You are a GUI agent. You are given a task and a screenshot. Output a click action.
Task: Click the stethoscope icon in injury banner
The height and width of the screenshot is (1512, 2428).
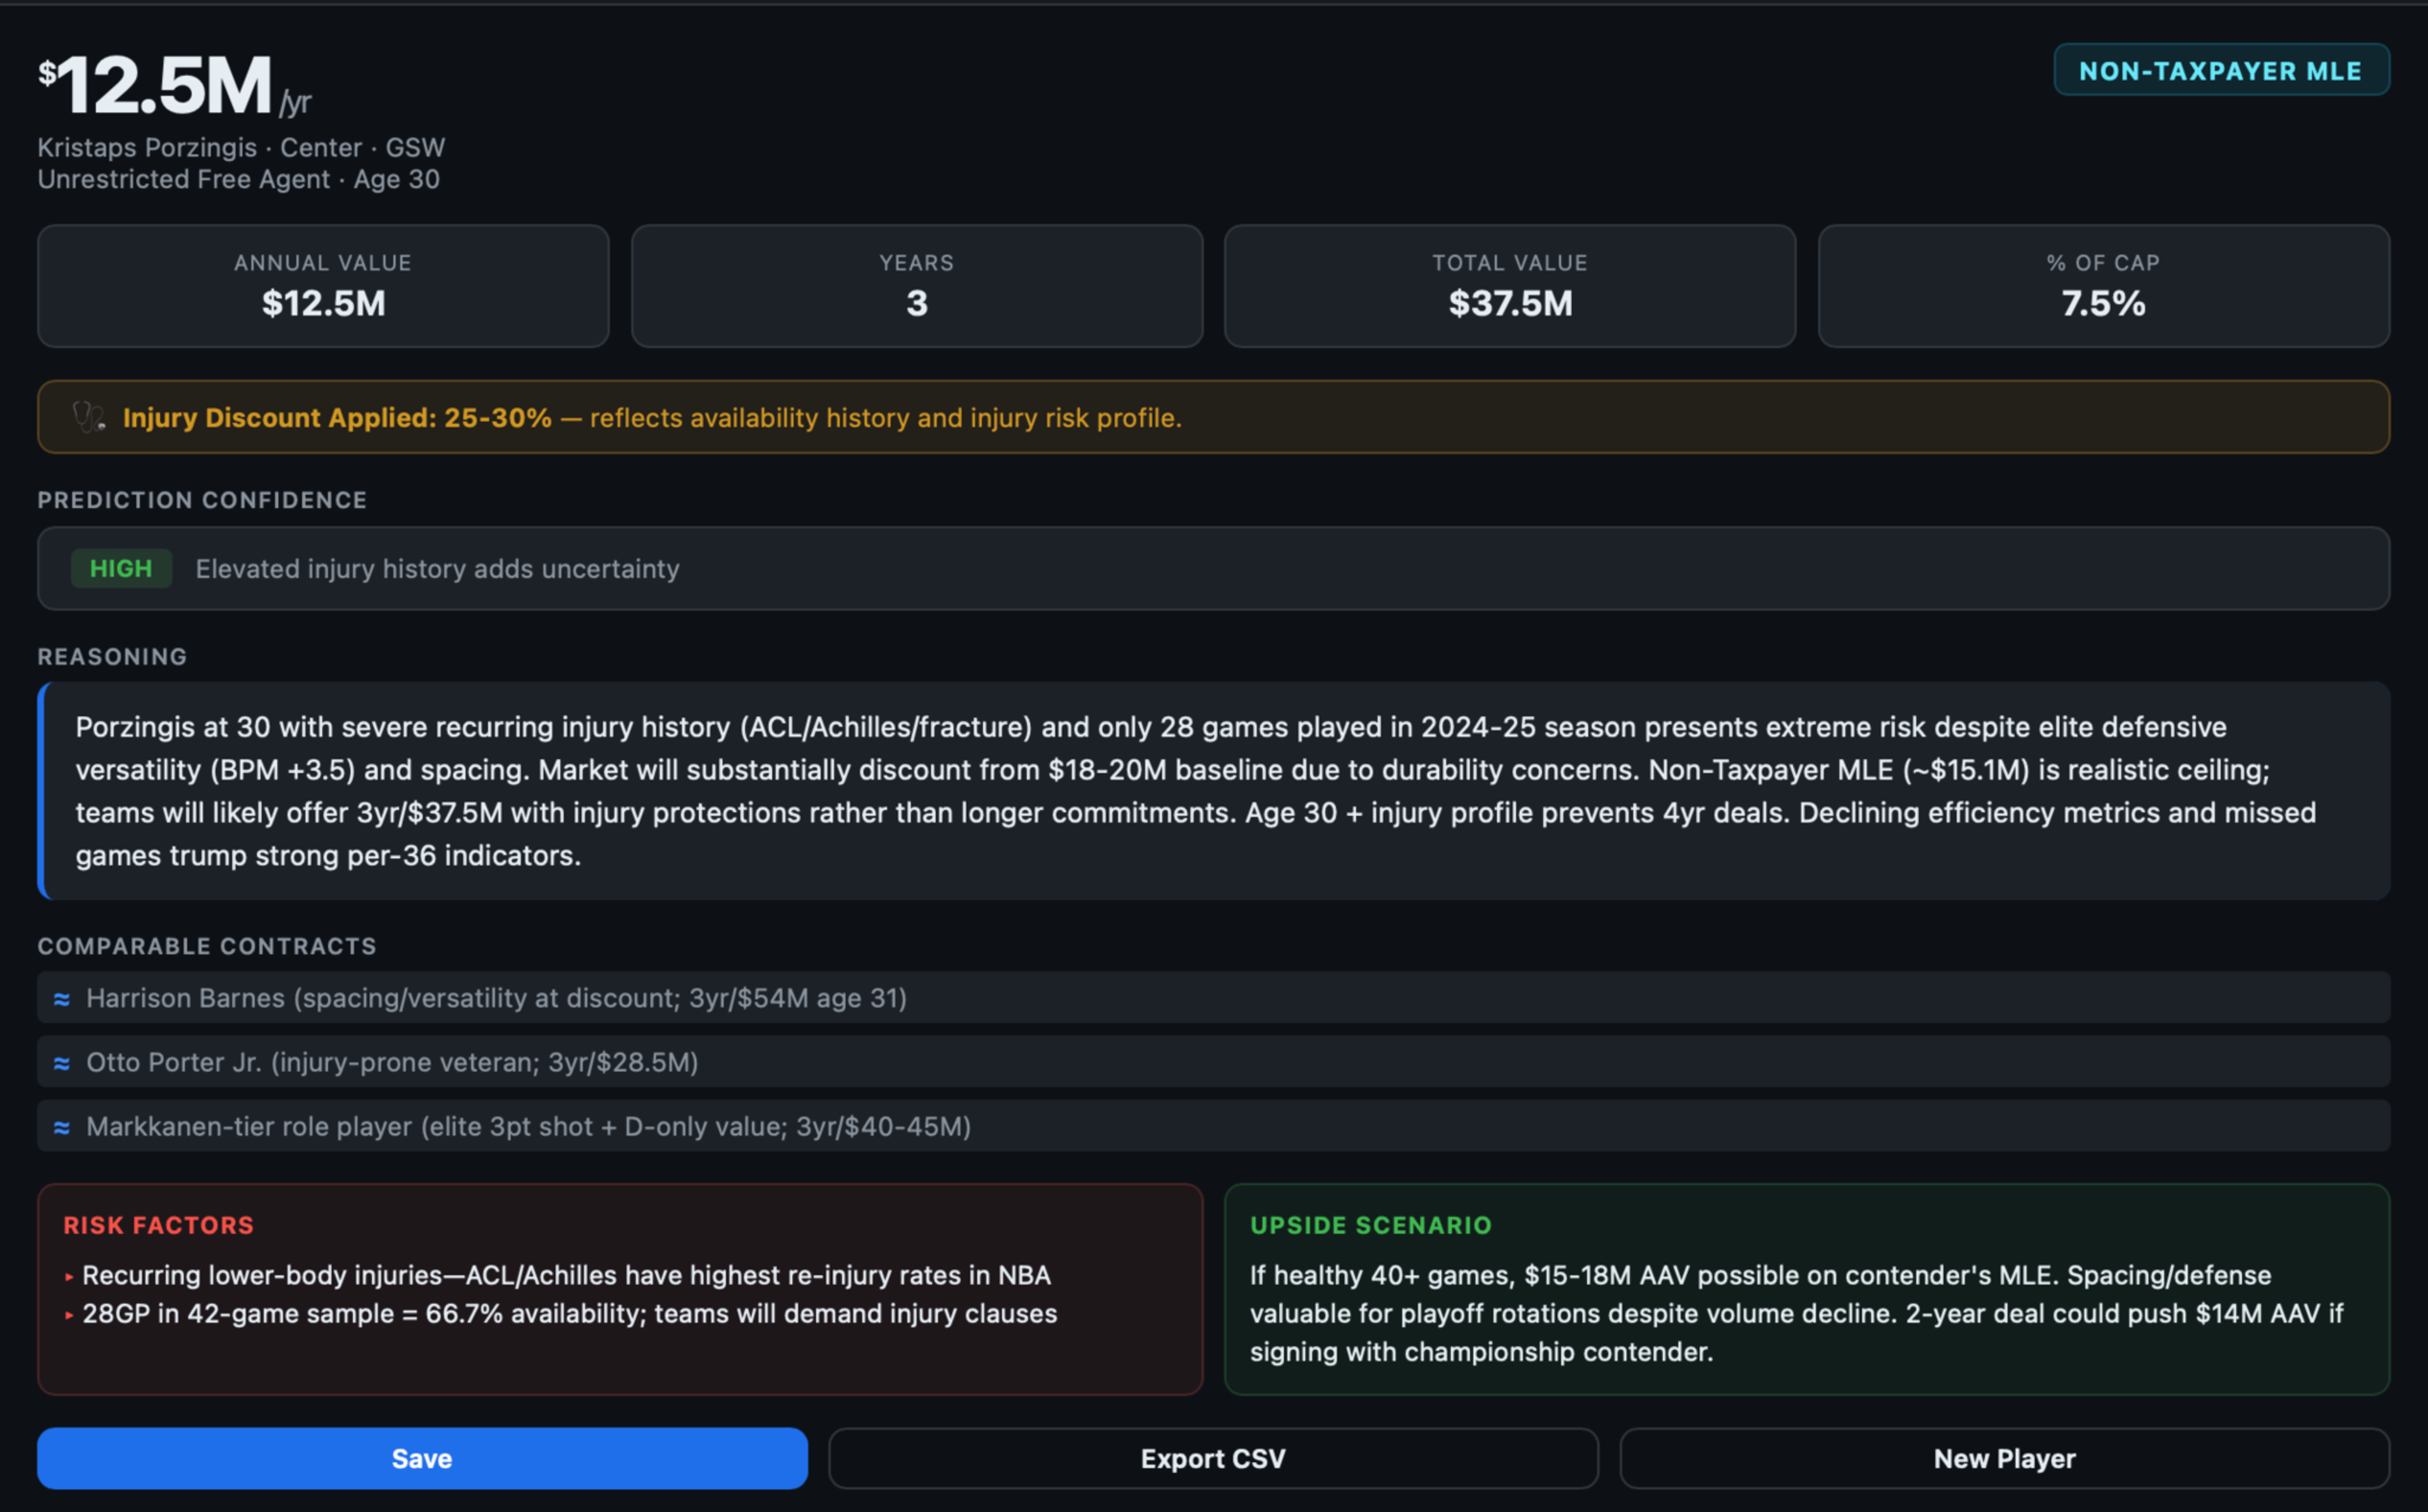coord(89,417)
